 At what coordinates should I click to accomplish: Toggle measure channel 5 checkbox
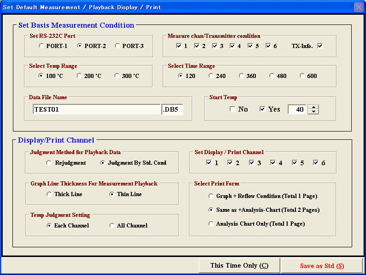pos(250,46)
